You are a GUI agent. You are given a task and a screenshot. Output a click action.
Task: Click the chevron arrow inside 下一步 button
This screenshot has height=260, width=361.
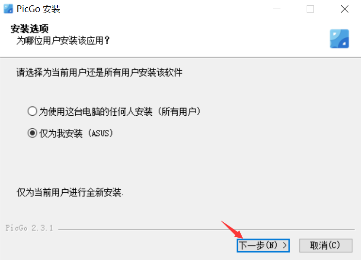285,245
